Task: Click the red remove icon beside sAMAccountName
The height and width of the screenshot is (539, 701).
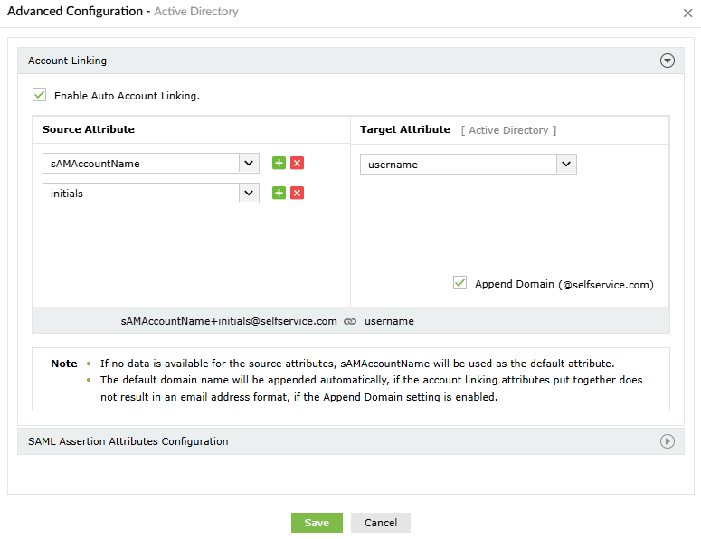Action: 297,163
